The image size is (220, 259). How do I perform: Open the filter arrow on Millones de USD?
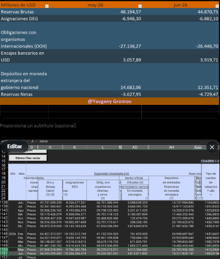click(47, 6)
